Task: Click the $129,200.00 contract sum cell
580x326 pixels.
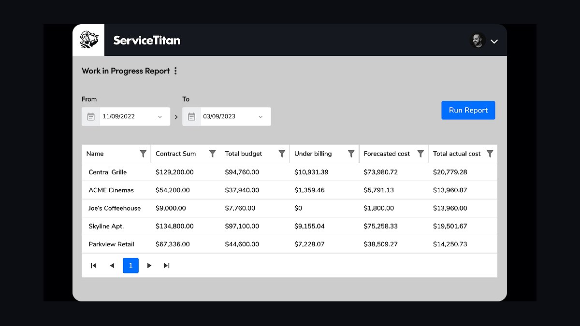Action: pyautogui.click(x=174, y=172)
